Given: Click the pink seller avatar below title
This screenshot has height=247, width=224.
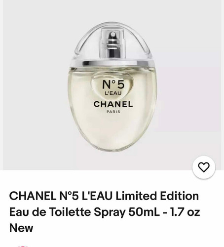Looking at the screenshot, I should (x=23, y=247).
